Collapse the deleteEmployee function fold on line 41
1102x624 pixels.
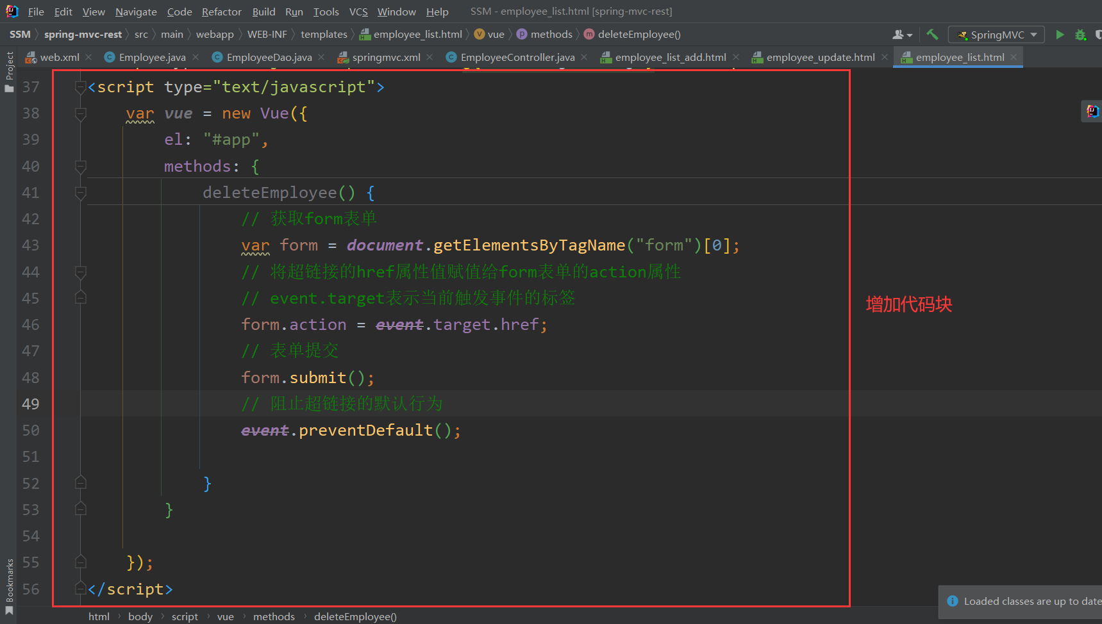tap(80, 193)
